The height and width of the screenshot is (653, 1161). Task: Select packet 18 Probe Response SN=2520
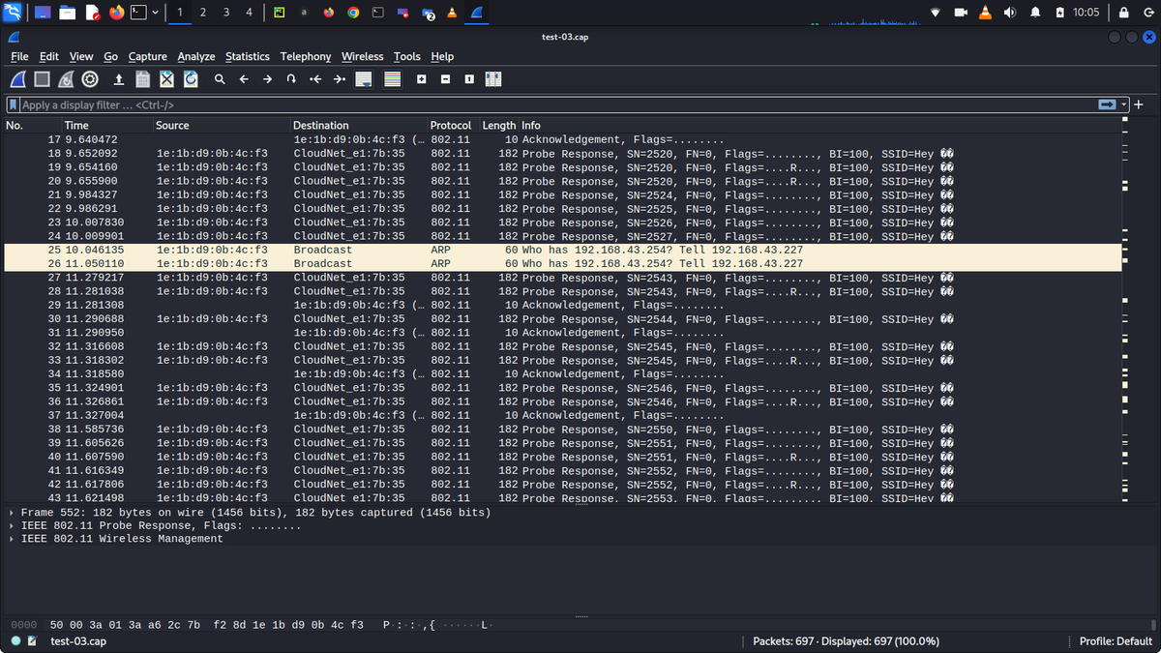pos(563,154)
